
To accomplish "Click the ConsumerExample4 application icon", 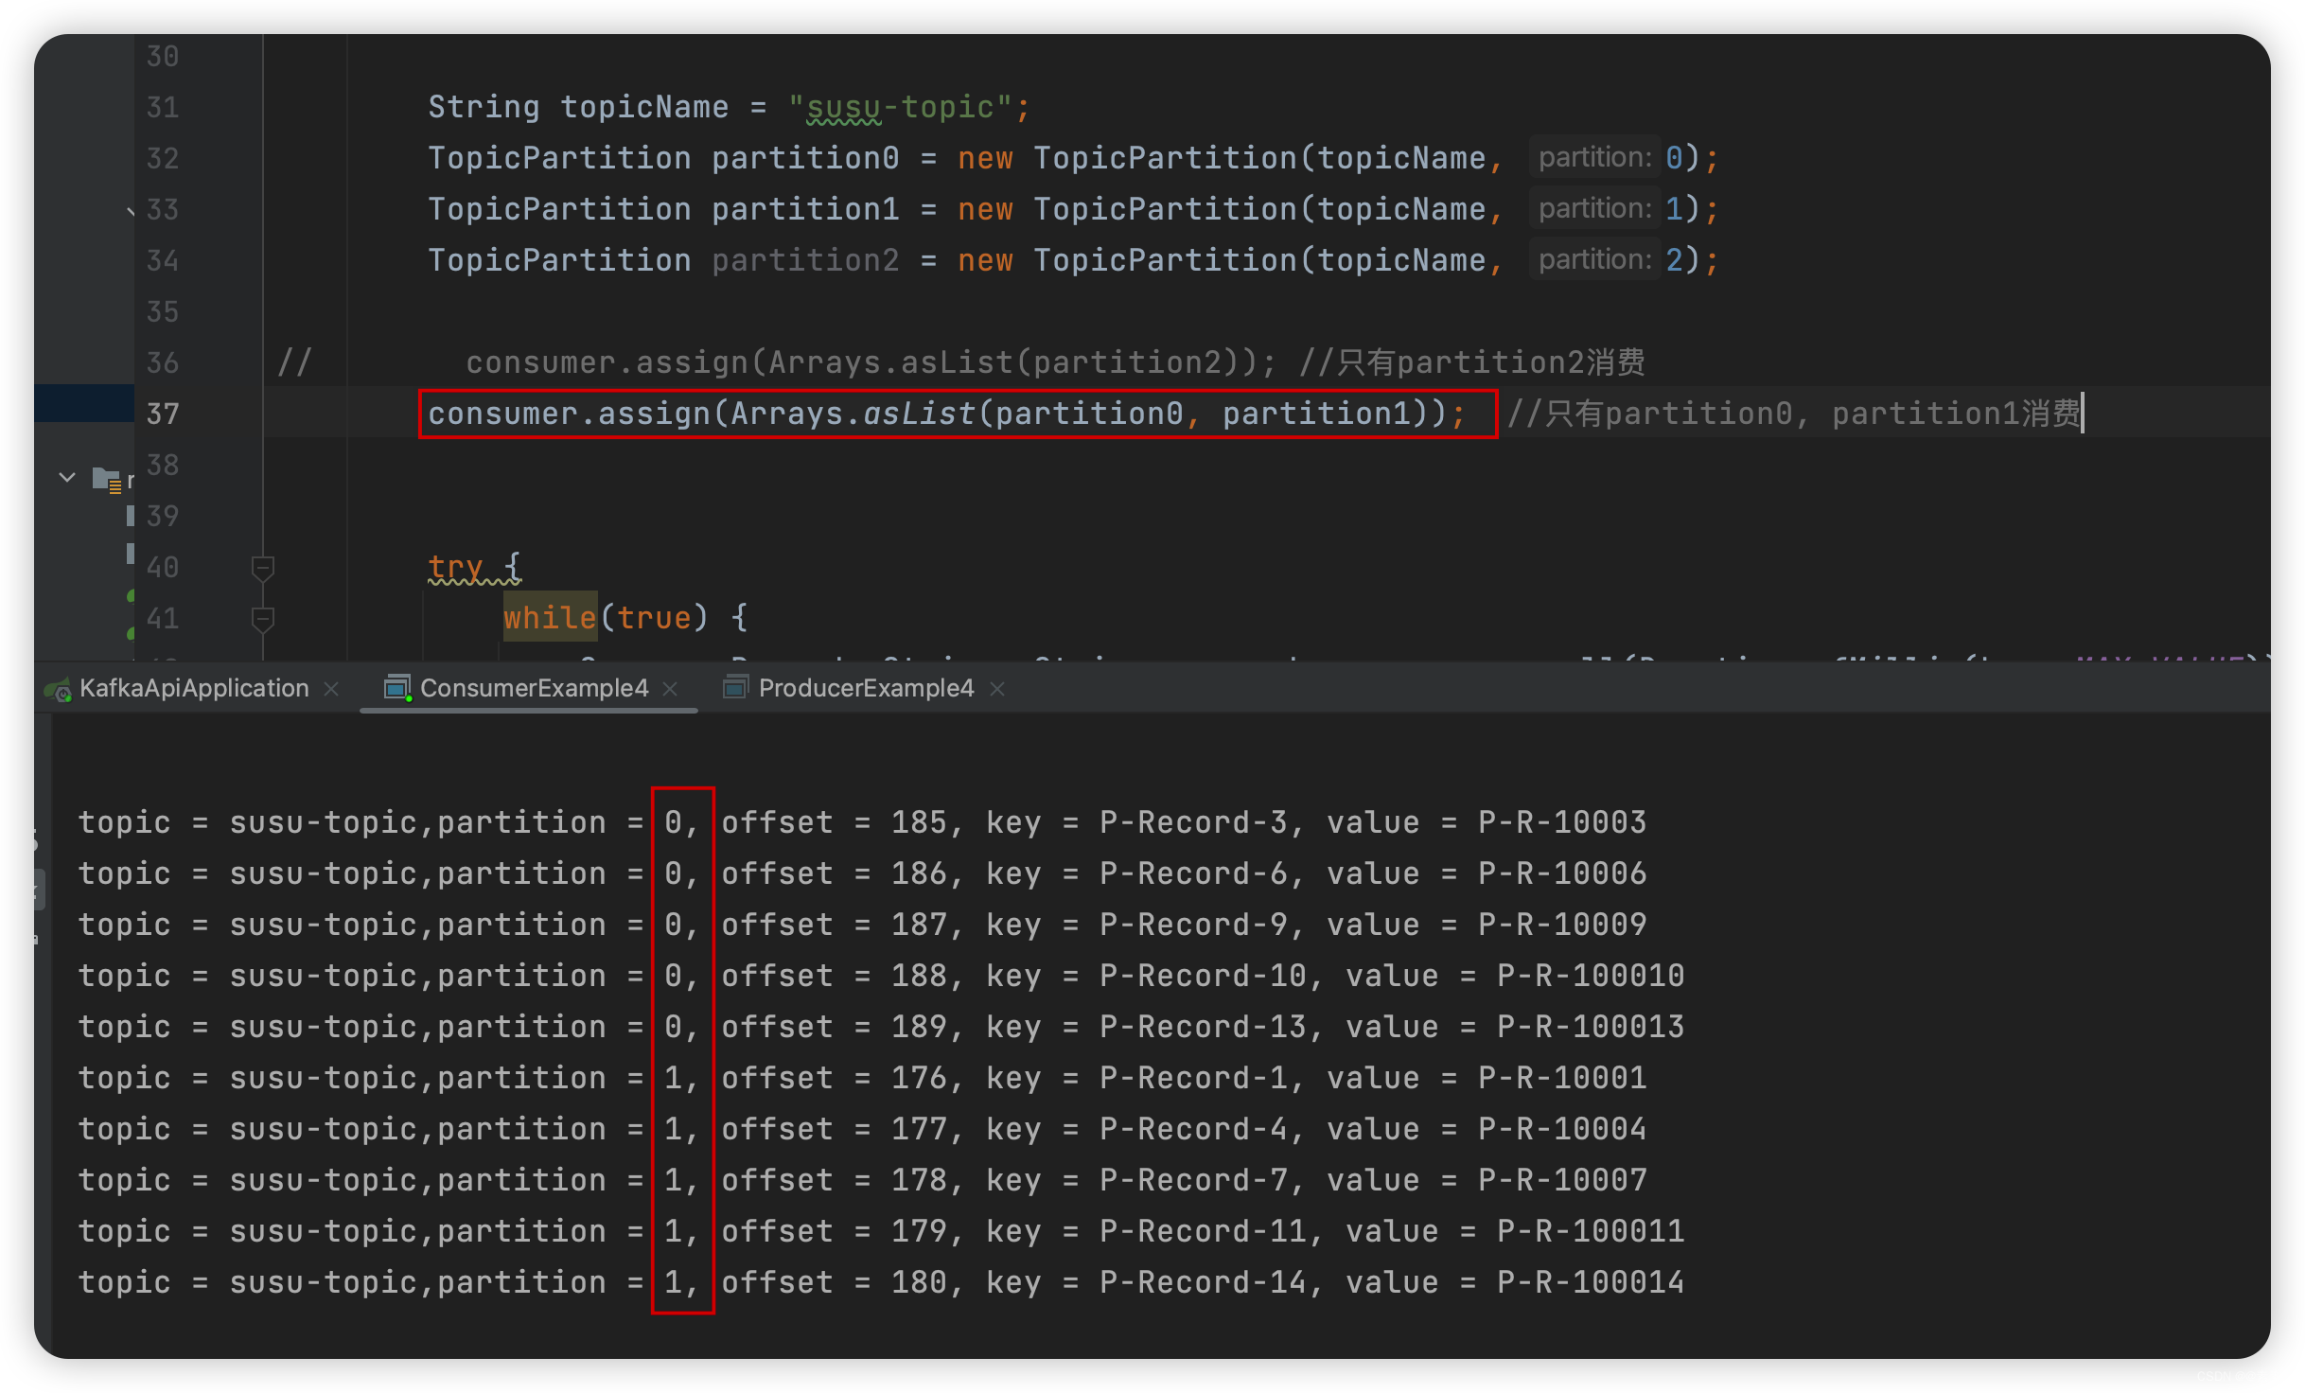I will 397,689.
